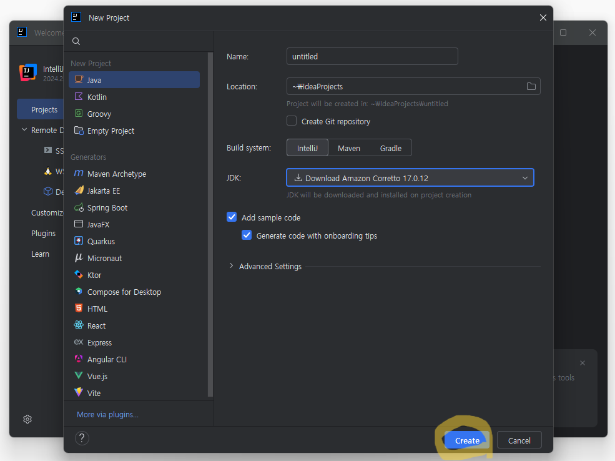
Task: Close the Welcome window
Action: pyautogui.click(x=593, y=32)
